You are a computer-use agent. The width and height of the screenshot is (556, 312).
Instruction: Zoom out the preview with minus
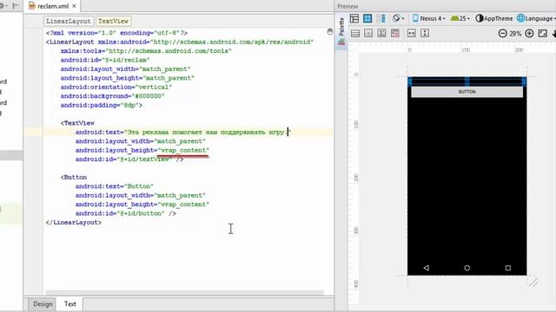502,33
